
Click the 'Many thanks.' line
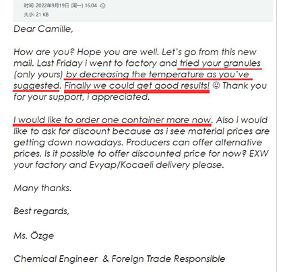point(42,188)
